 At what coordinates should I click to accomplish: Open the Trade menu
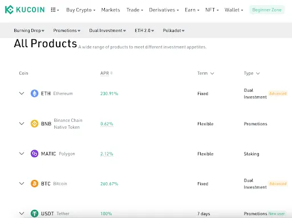[135, 10]
